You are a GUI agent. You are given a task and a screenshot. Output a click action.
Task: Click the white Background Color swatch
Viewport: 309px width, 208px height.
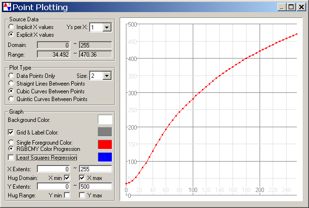pos(105,119)
